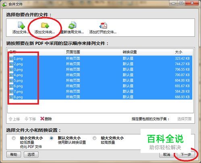This screenshot has width=201, height=163.
Task: Click the 默认值 cell in the 3.png row
Action: (128, 69)
